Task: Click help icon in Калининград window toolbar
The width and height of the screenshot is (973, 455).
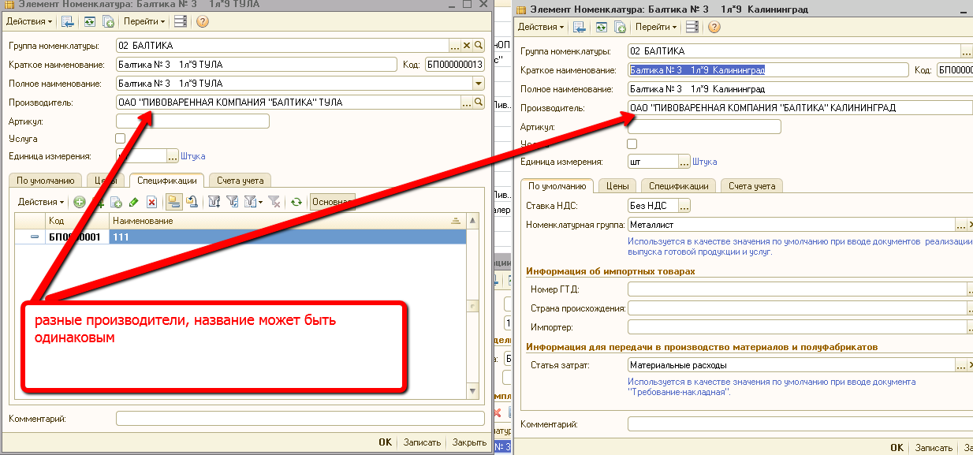Action: click(x=715, y=27)
